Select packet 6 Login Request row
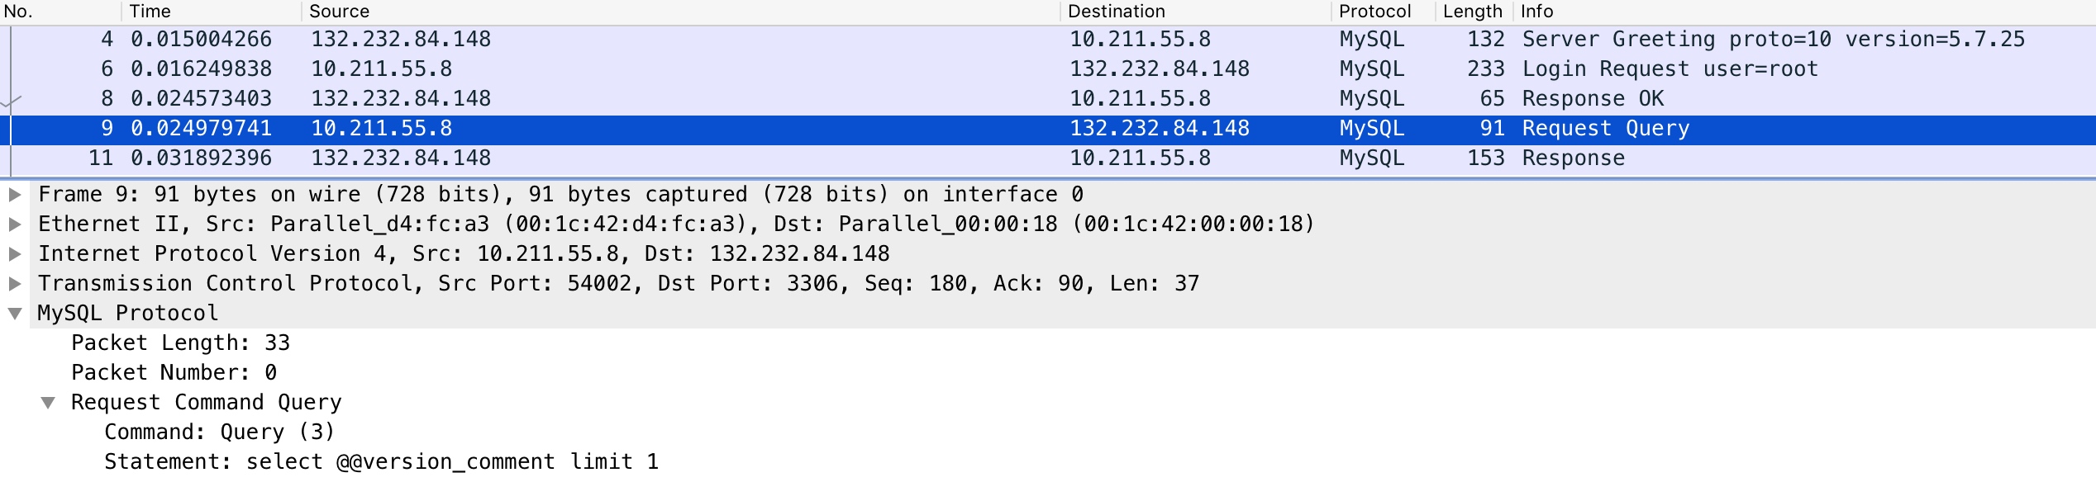 tap(1048, 69)
